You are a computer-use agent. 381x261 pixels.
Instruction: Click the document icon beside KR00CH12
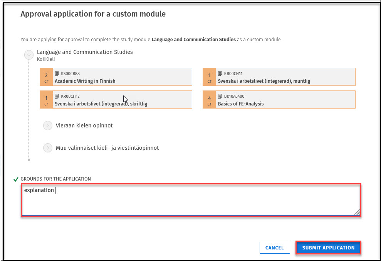(x=57, y=96)
